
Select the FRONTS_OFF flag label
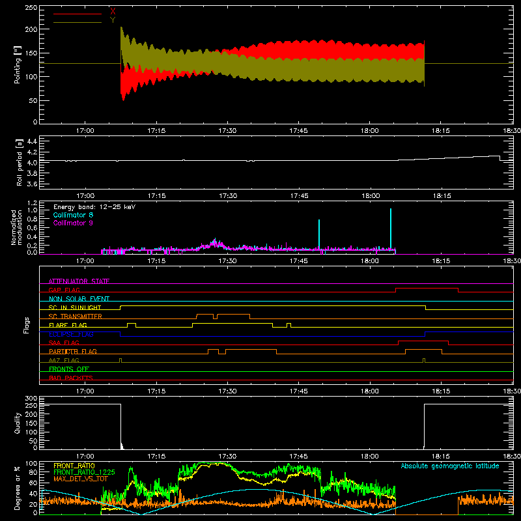pyautogui.click(x=69, y=369)
